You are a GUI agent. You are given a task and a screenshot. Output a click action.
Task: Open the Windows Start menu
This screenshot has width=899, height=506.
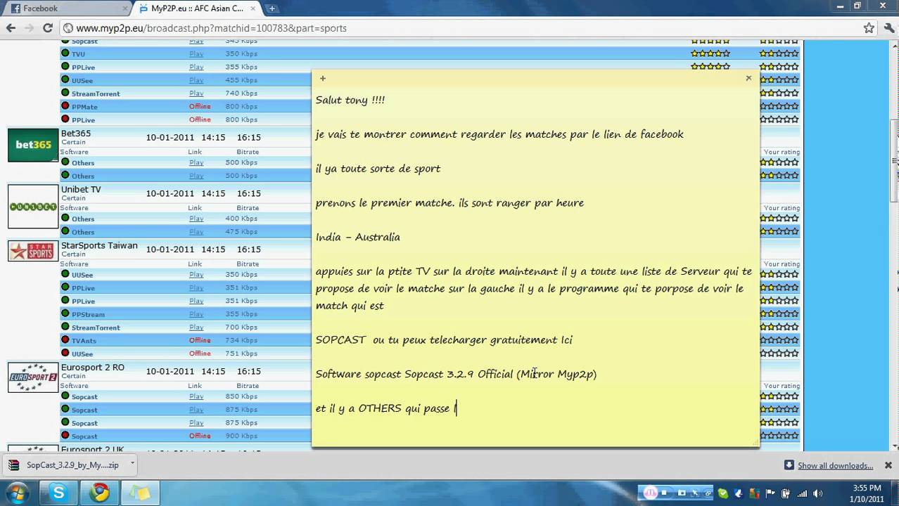pyautogui.click(x=17, y=493)
